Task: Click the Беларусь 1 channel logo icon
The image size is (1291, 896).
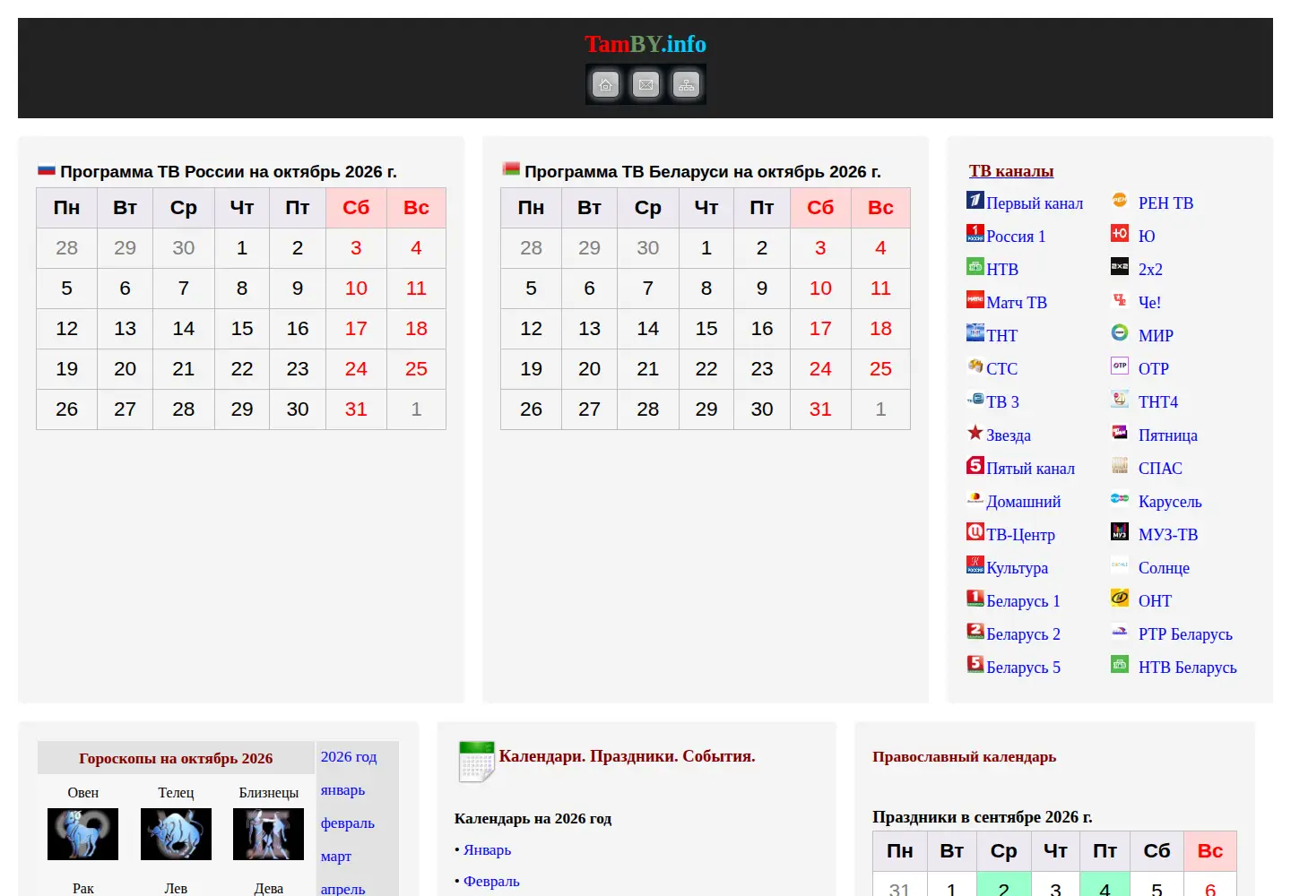Action: point(975,598)
